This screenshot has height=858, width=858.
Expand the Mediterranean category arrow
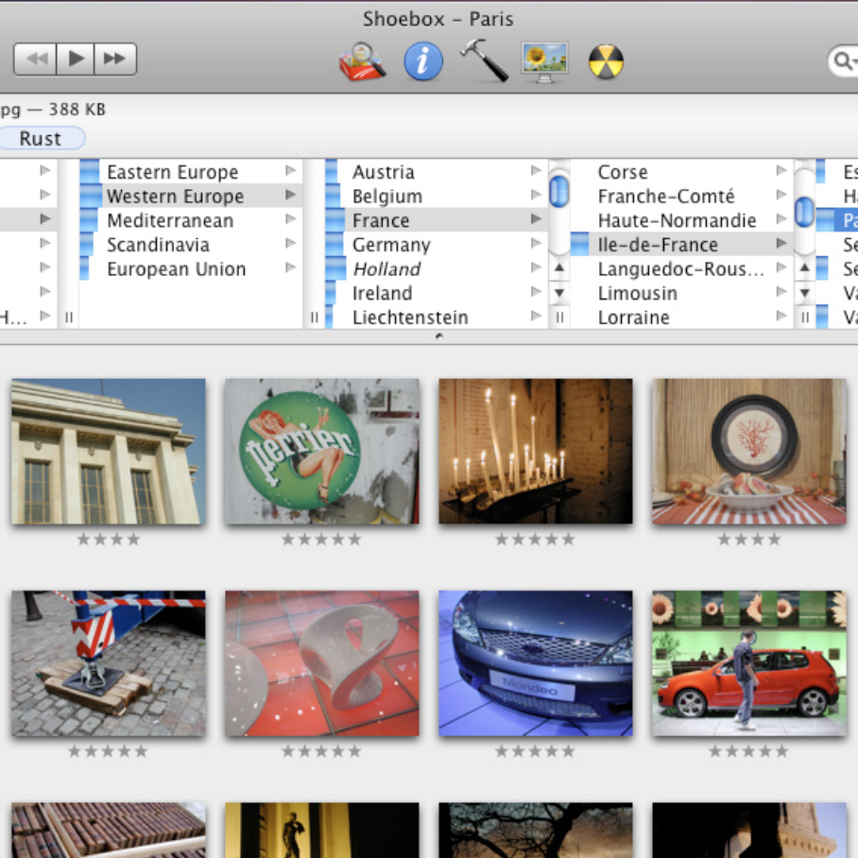[290, 220]
